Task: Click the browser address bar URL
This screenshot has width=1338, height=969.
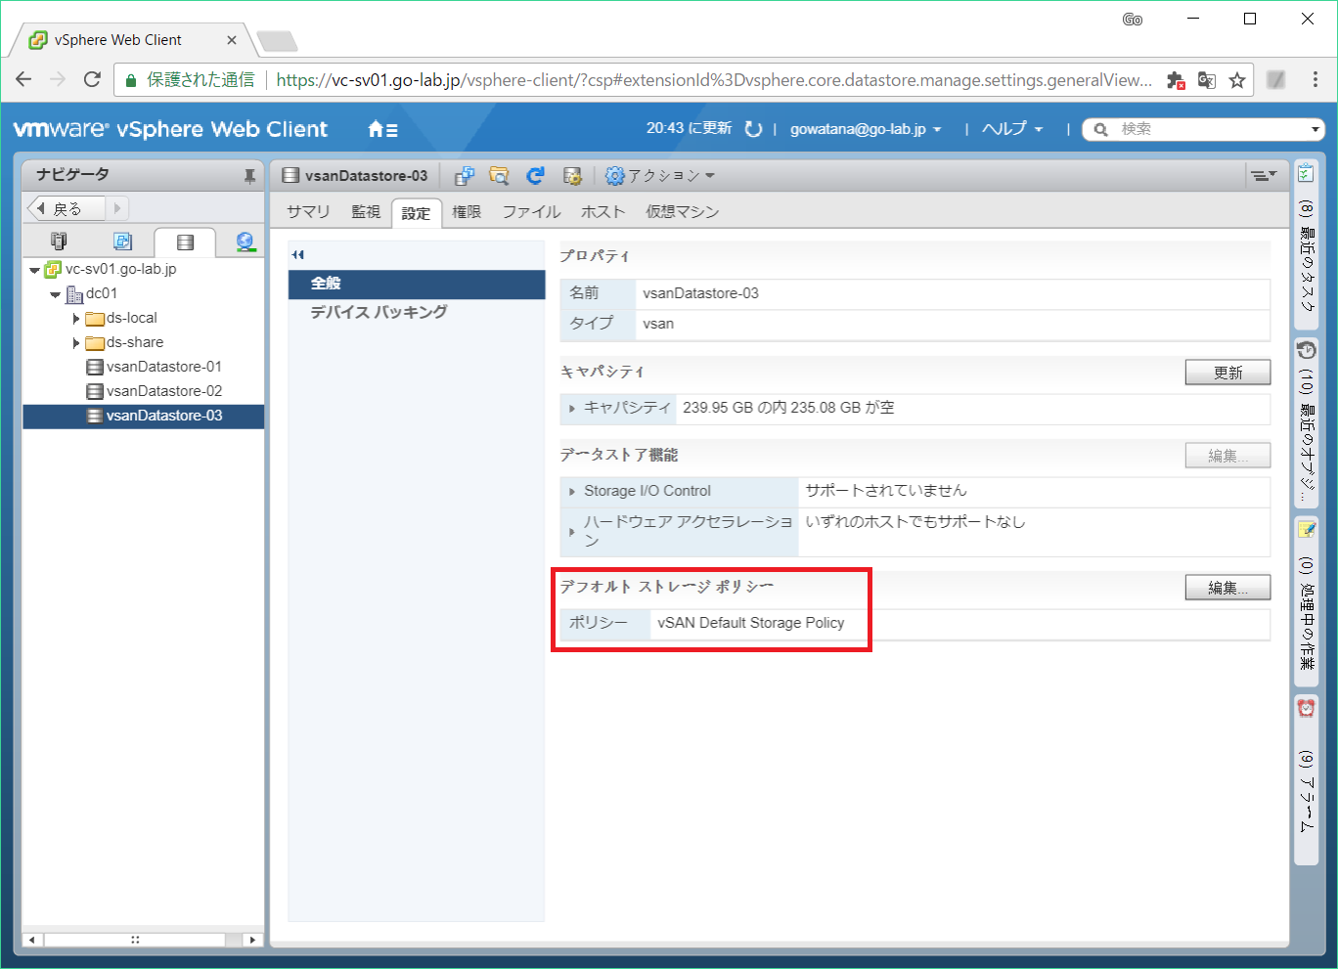Action: click(x=714, y=80)
